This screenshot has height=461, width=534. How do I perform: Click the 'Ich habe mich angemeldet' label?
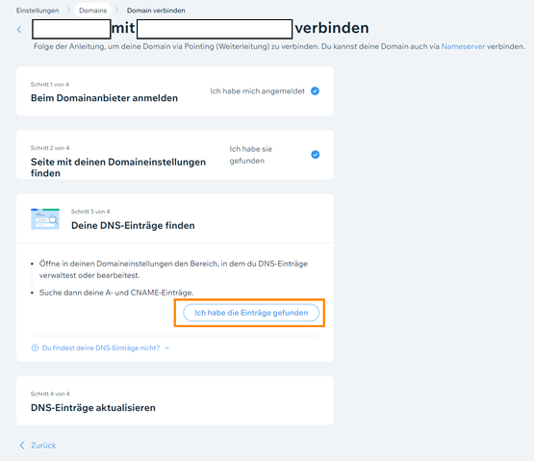(257, 91)
